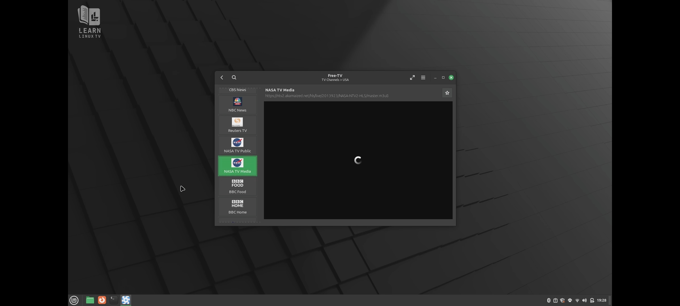Add NASA TV Media to favorites
This screenshot has height=306, width=680.
447,93
